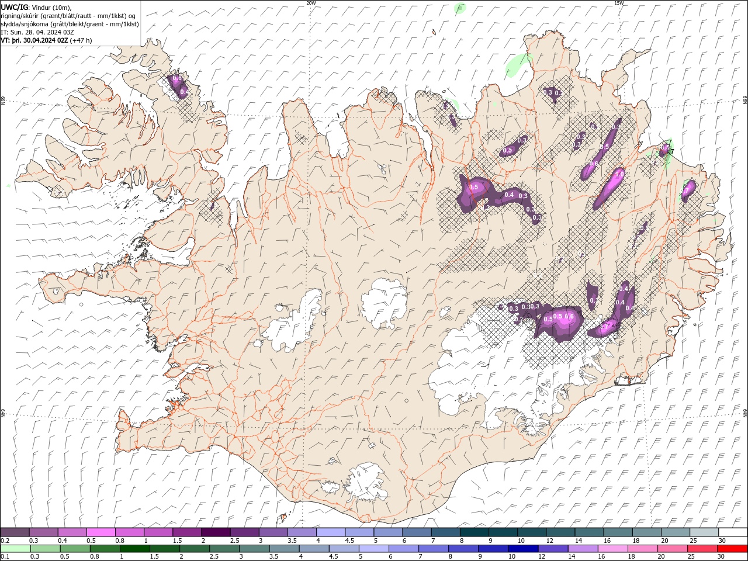Click the light green 0.3 swatch in lower legend row
748x561 pixels.
[x=45, y=549]
